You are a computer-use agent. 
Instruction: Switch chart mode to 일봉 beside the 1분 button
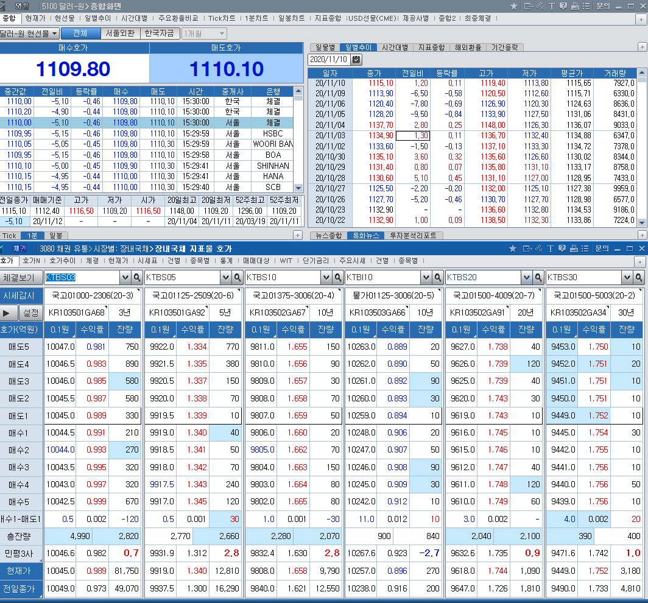point(56,236)
